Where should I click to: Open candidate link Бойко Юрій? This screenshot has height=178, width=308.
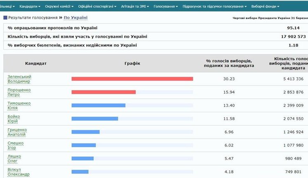point(14,119)
